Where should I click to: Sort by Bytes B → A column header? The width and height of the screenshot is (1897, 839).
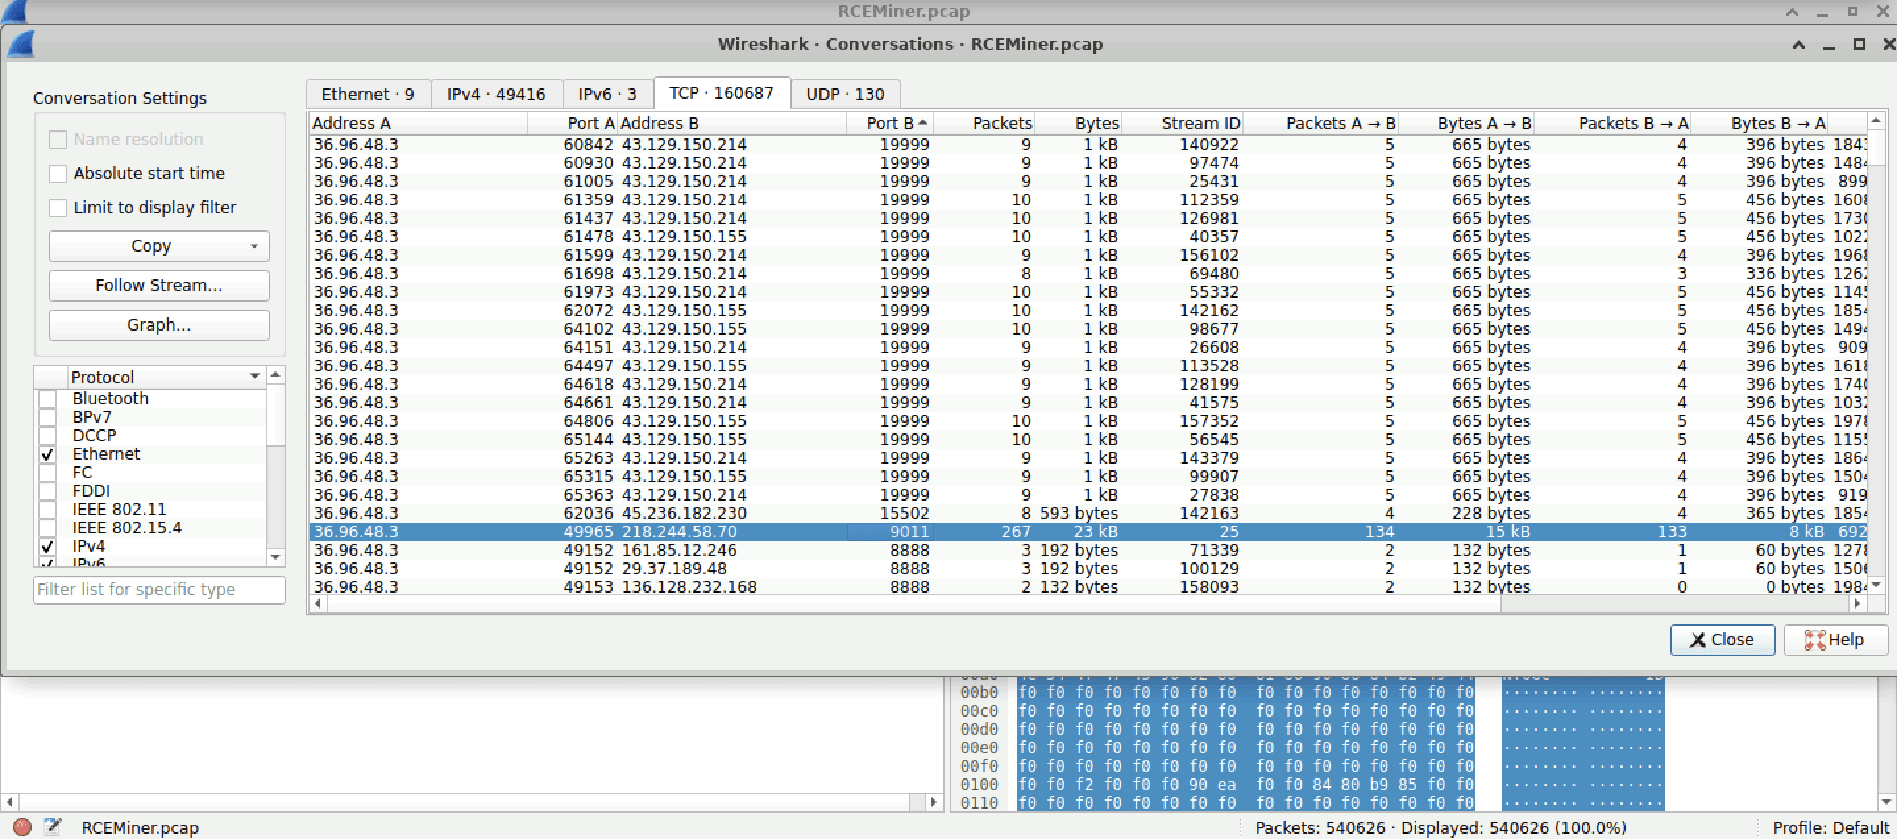point(1759,123)
